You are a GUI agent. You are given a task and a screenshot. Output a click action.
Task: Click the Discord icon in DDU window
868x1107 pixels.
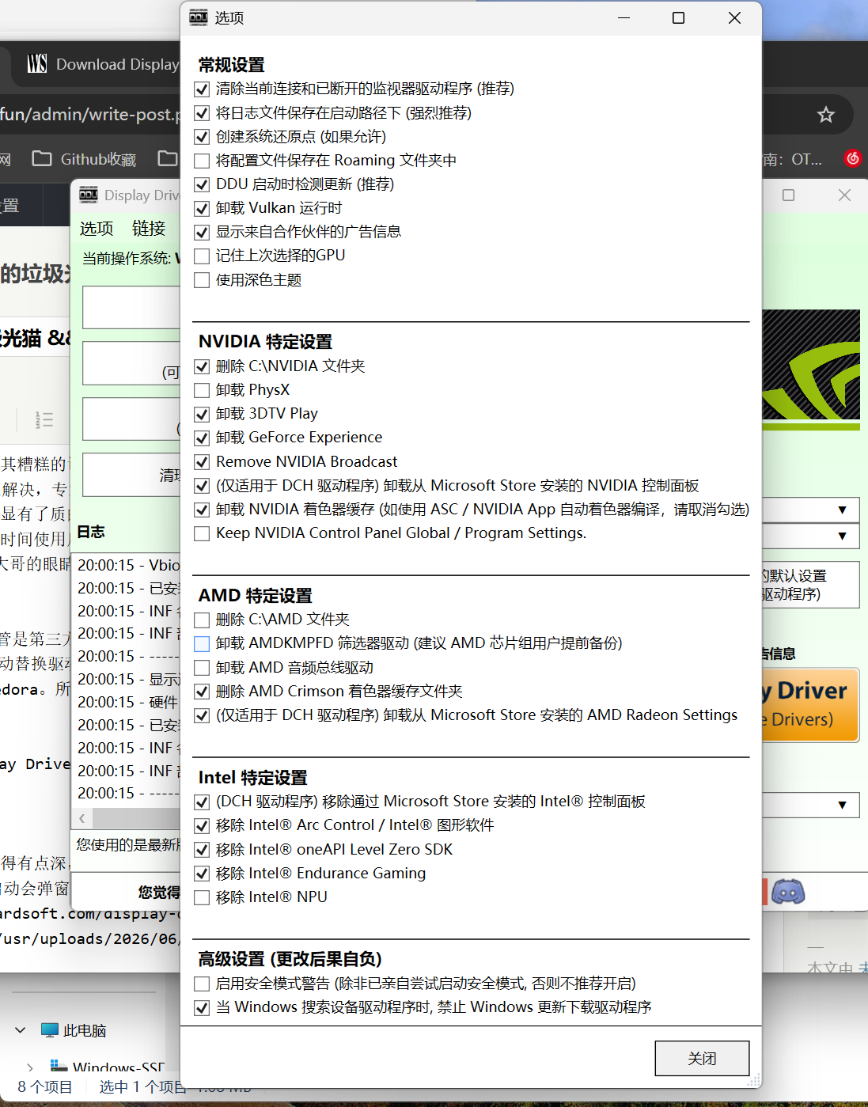click(787, 892)
